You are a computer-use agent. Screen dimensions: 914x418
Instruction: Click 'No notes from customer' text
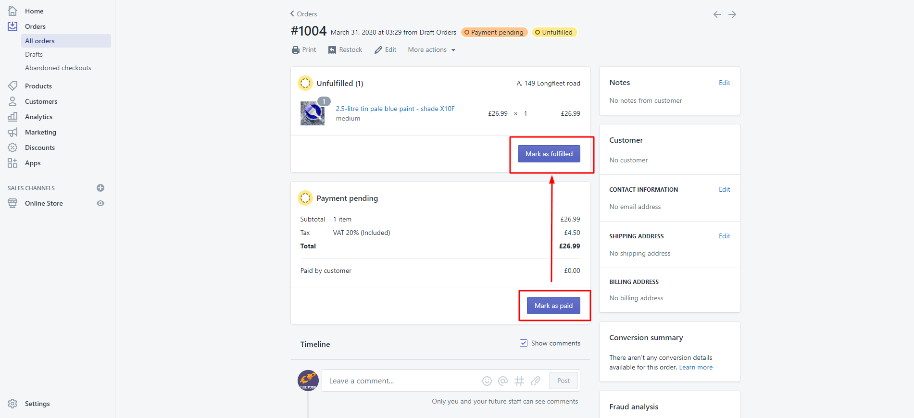point(646,100)
